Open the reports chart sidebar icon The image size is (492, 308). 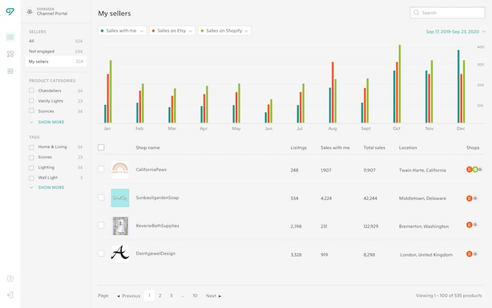coord(10,71)
